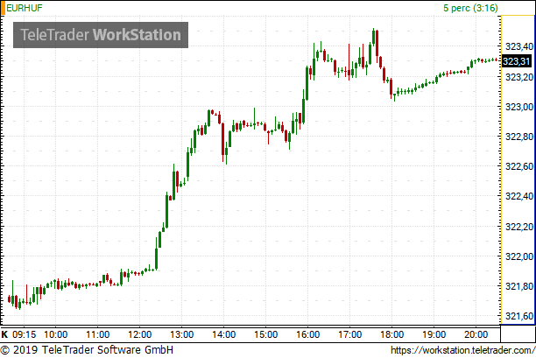Viewport: 536px width, 358px height.
Task: Click the current price tag 323,31
Action: [x=517, y=61]
